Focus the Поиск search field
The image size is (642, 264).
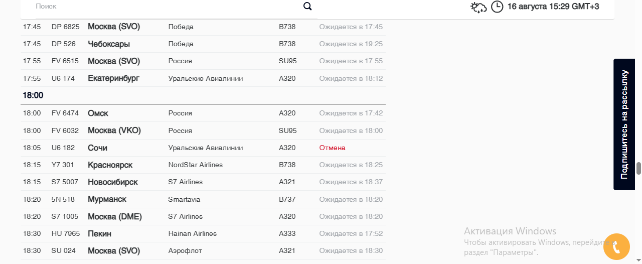168,7
